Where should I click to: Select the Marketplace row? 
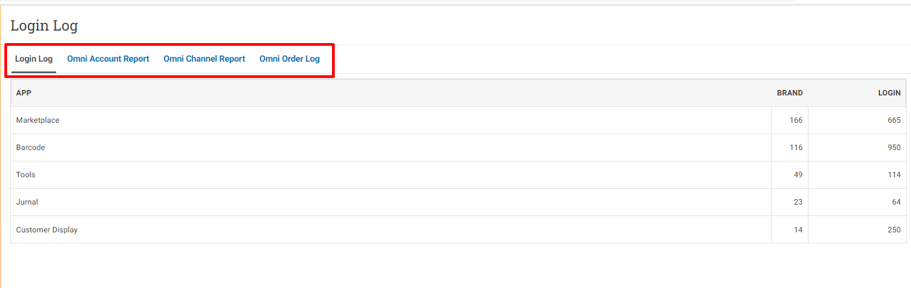[x=458, y=121]
